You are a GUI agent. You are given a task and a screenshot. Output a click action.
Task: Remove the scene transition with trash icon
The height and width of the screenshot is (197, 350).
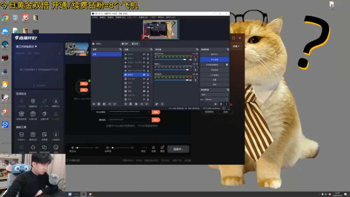tap(221, 104)
